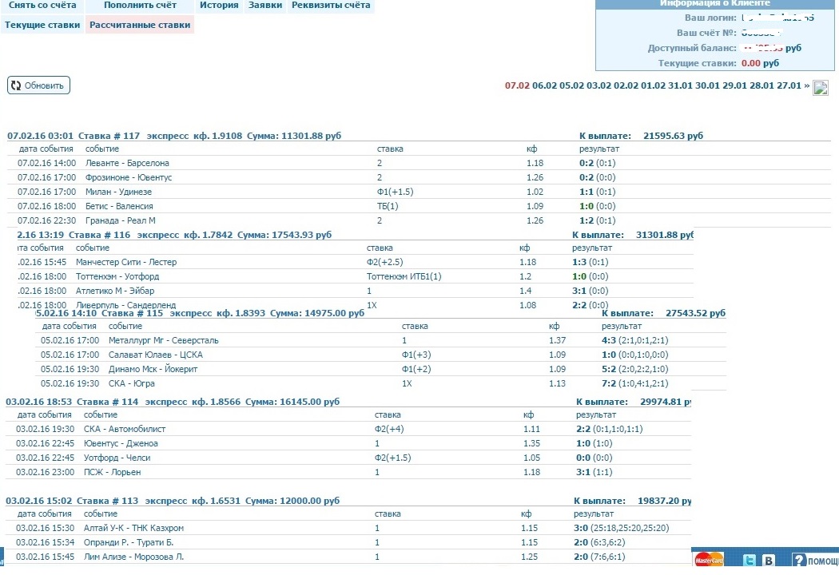Click result 3:0 (25:18,25:20,25:20)
Viewport: 839px width, 575px height.
(x=621, y=528)
